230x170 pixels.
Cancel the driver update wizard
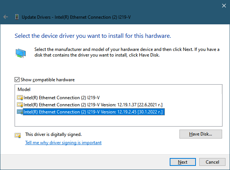(212, 162)
